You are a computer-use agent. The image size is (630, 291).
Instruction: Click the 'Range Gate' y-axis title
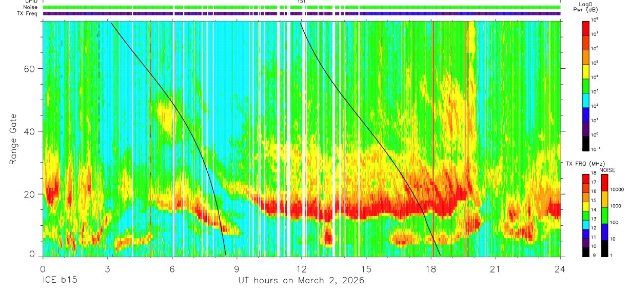[x=13, y=139]
